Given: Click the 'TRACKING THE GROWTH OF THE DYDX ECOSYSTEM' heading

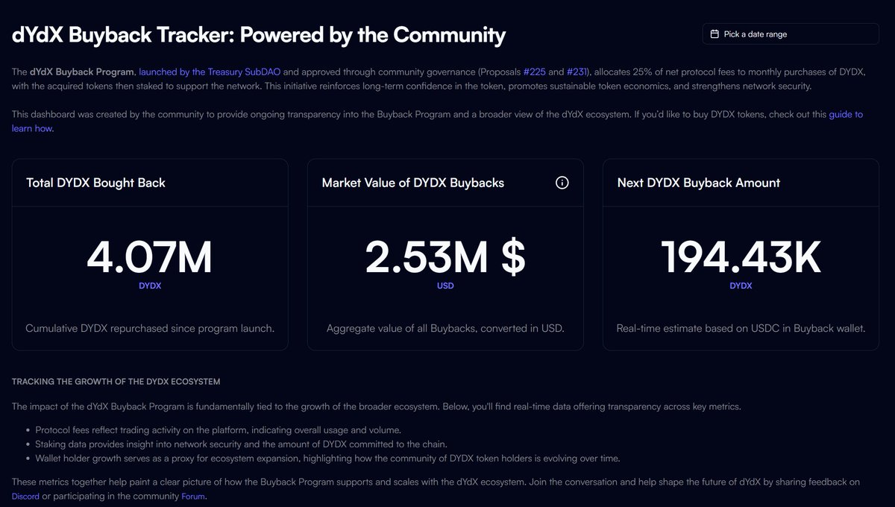Looking at the screenshot, I should (116, 382).
